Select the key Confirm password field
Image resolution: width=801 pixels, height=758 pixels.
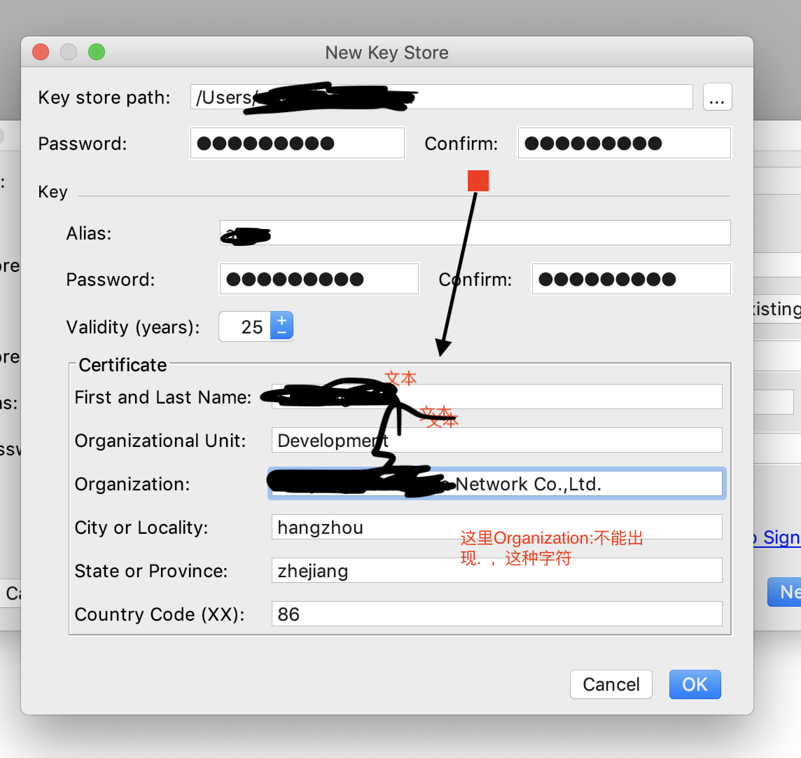click(631, 279)
